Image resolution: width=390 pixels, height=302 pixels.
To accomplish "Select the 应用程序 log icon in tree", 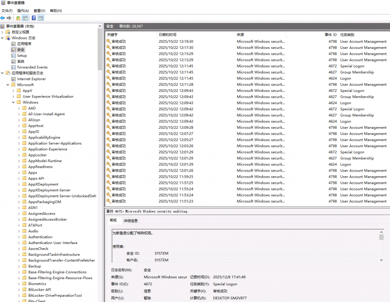I will coord(14,44).
